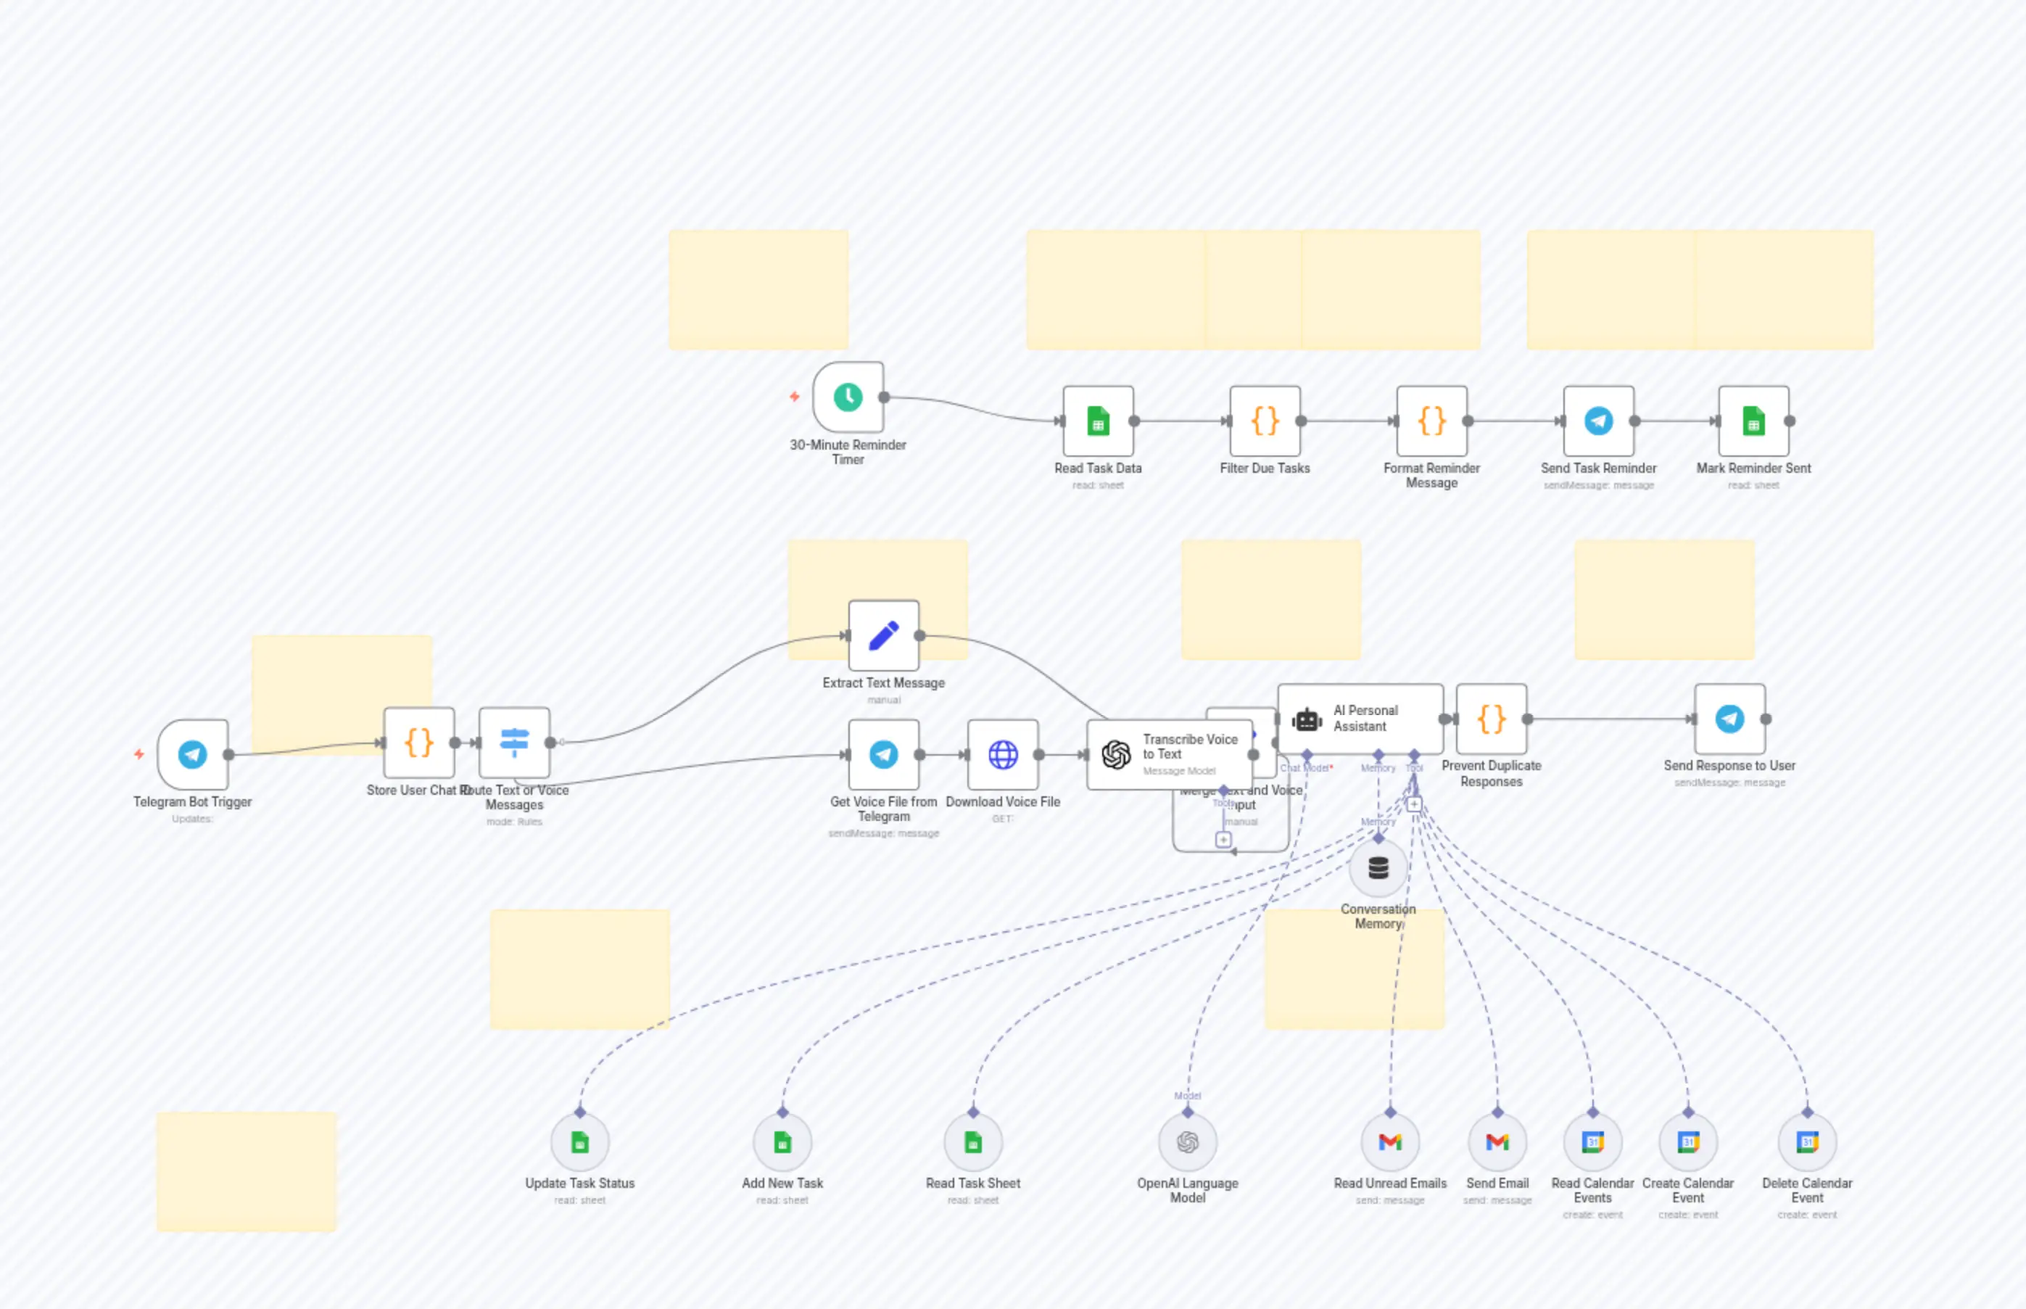The image size is (2026, 1309).
Task: Click the OpenAI Language Model icon
Action: point(1187,1143)
